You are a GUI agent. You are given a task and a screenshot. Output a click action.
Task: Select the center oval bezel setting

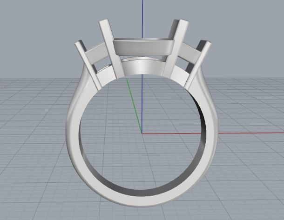tap(143, 47)
